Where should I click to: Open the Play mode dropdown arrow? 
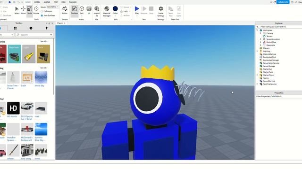pos(137,16)
